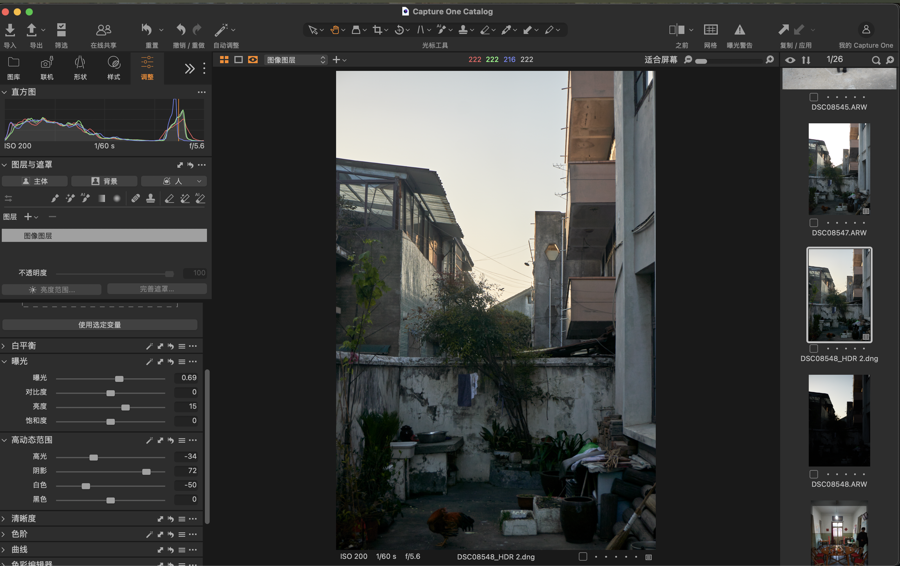Image resolution: width=900 pixels, height=566 pixels.
Task: Collapse the High Dynamic Range (高动态范围) panel
Action: pos(4,440)
